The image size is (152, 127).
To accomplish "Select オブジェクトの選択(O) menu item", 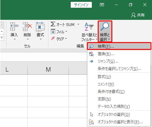I will coord(119,114).
